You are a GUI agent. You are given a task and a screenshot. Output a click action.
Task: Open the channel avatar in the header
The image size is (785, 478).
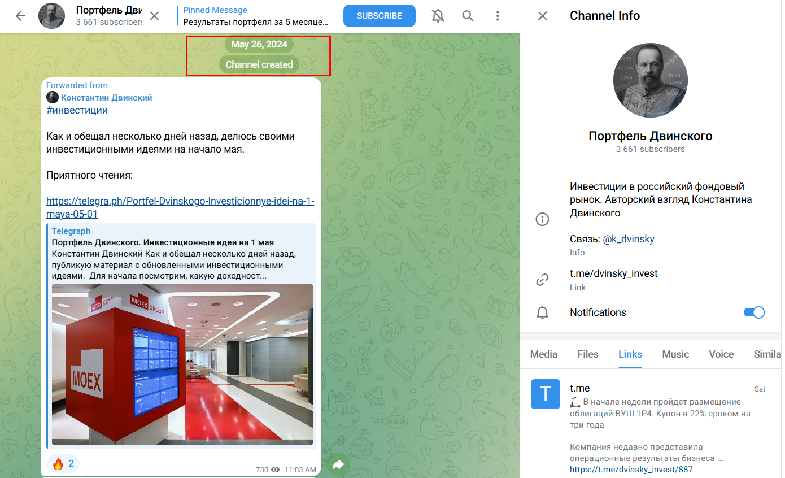51,16
